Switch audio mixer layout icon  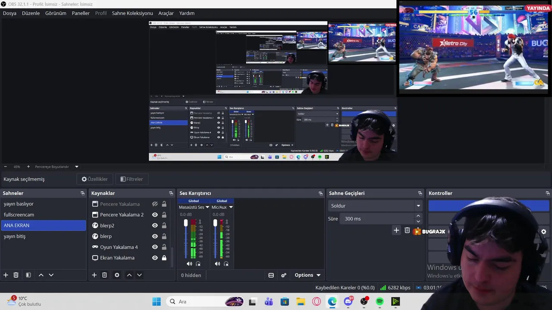point(271,275)
